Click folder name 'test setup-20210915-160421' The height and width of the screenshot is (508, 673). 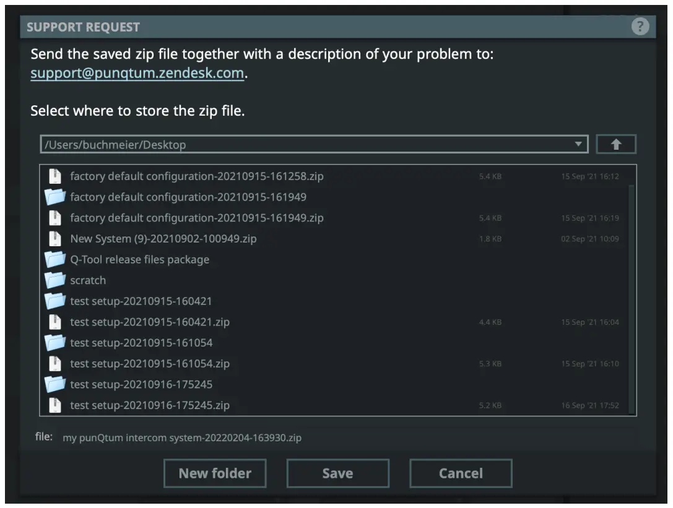141,301
